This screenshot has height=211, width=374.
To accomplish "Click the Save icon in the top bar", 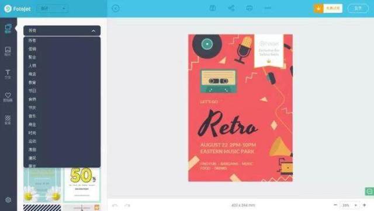I will coord(213,8).
